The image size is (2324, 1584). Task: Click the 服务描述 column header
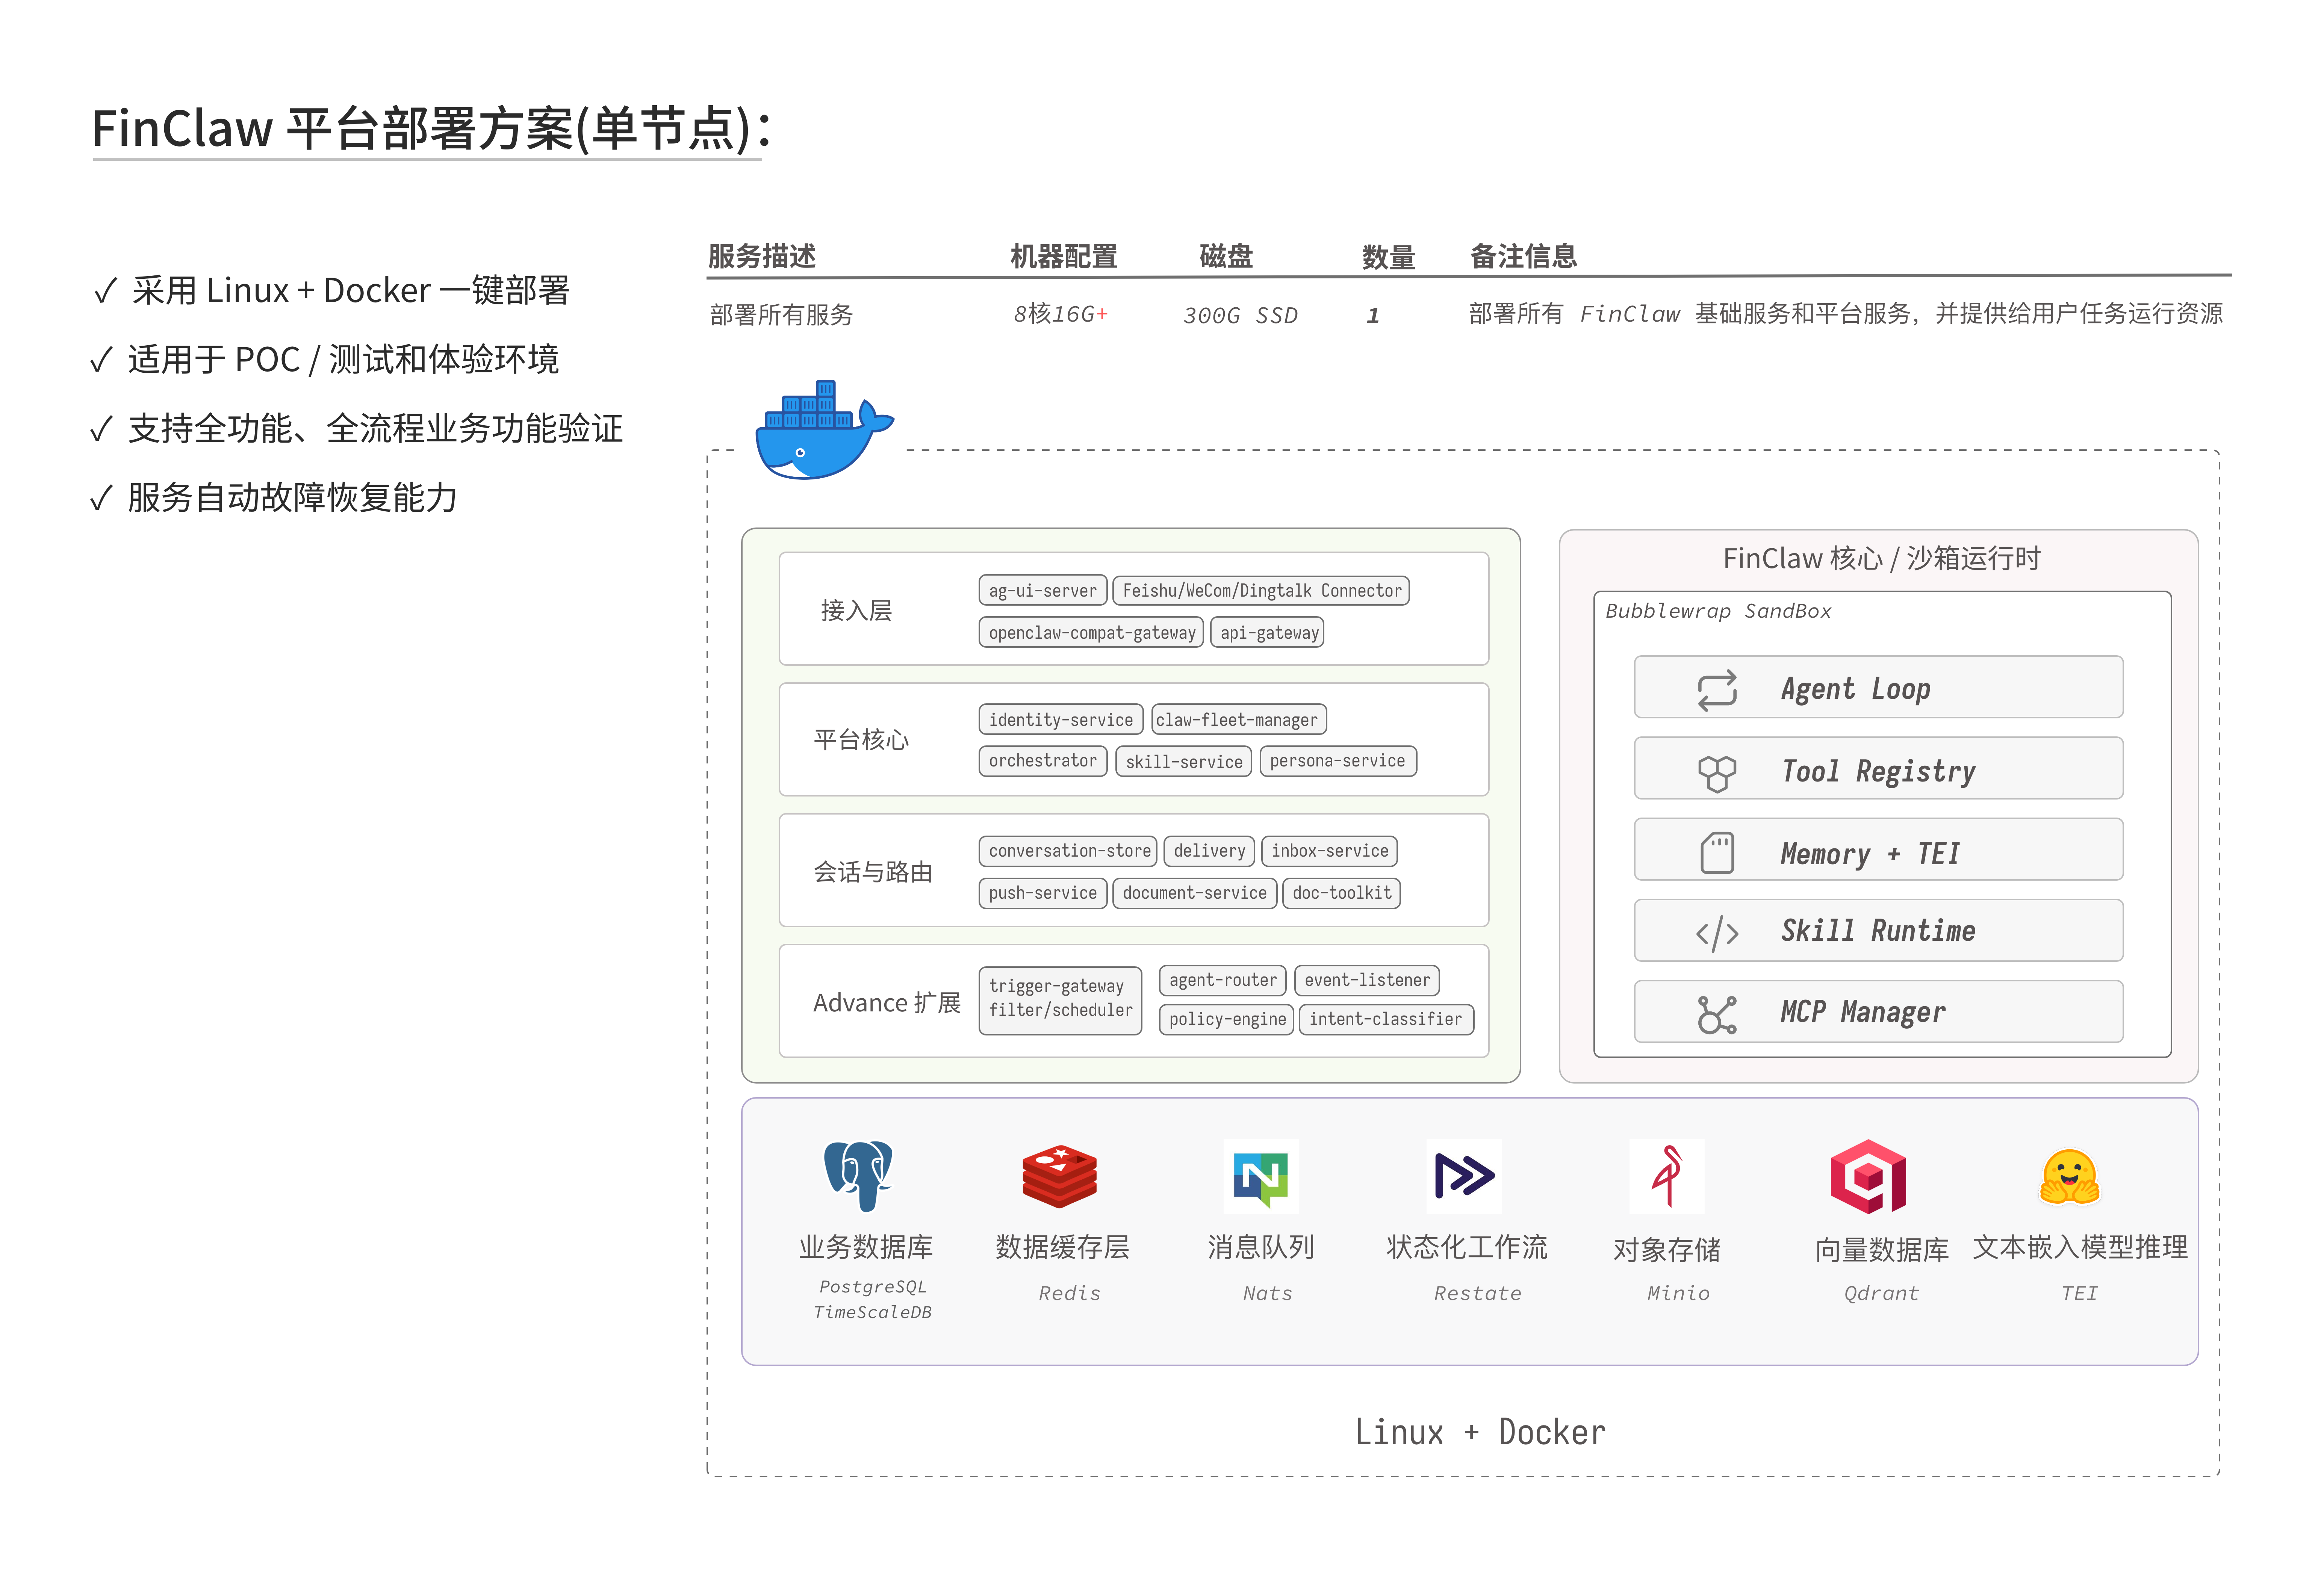pyautogui.click(x=762, y=256)
